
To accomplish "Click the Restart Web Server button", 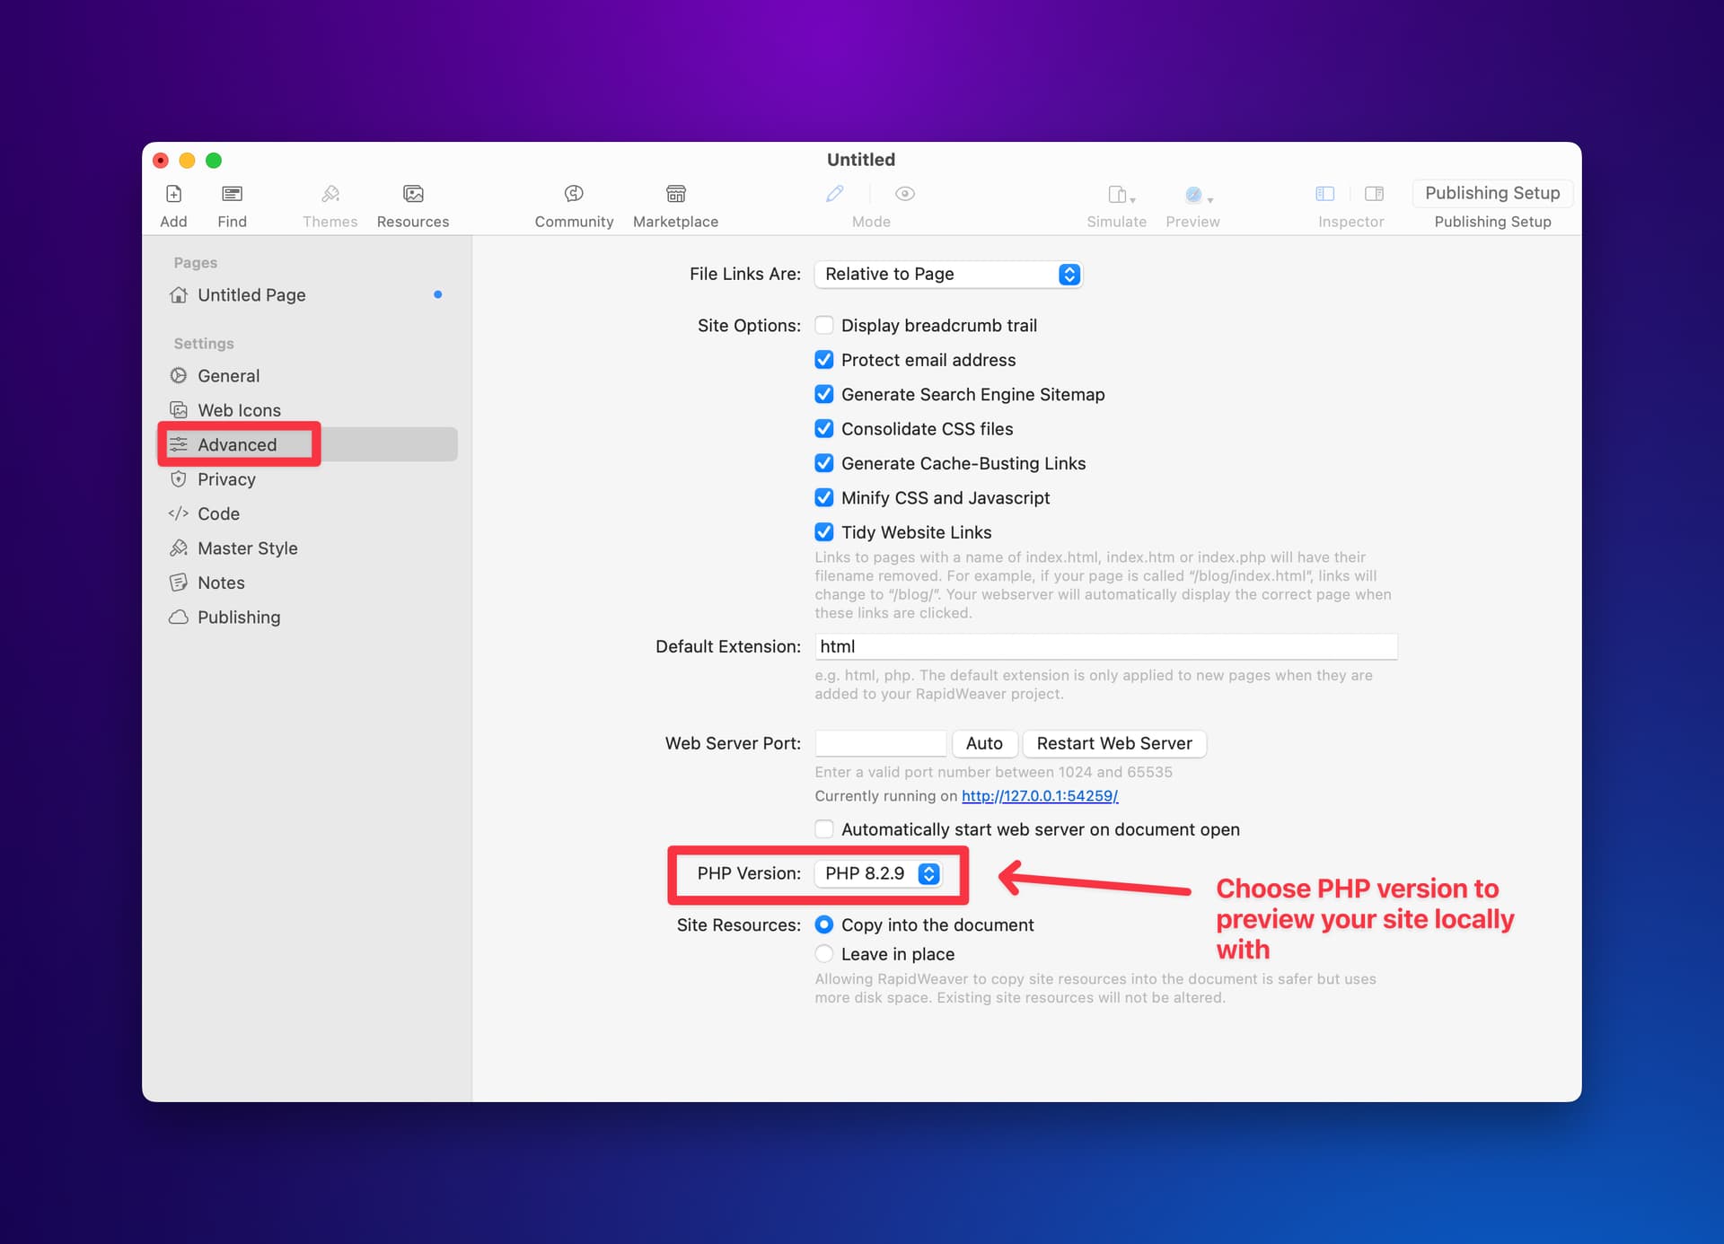I will click(1114, 743).
